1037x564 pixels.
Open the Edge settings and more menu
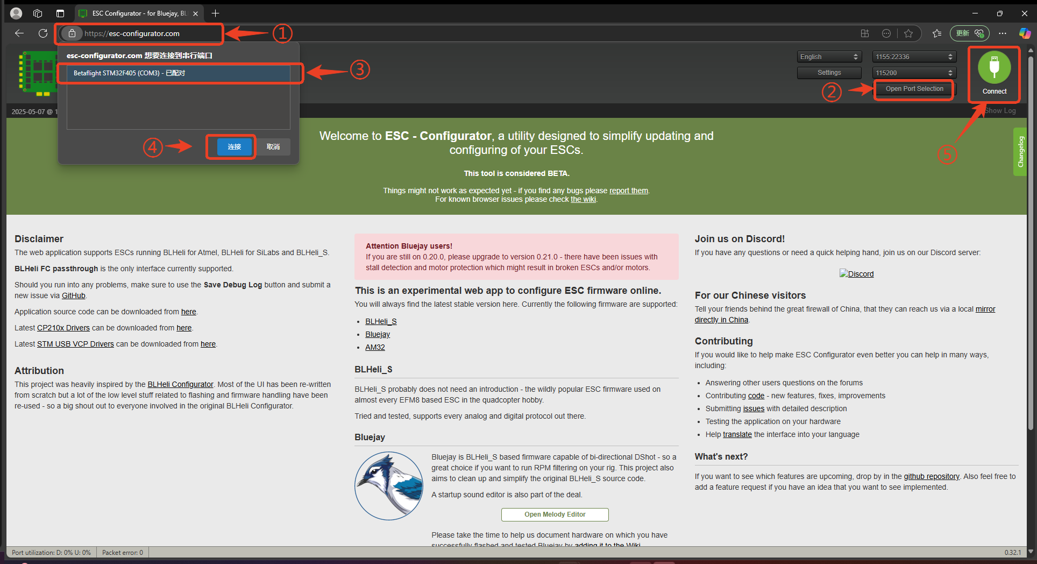pos(1003,33)
